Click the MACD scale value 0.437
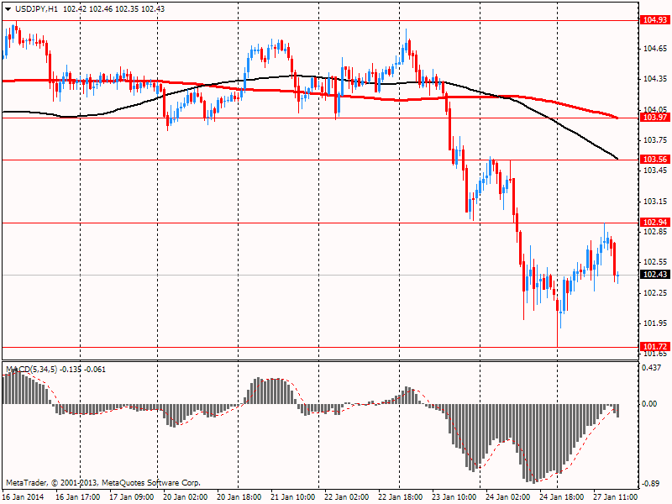The image size is (672, 504). point(652,368)
